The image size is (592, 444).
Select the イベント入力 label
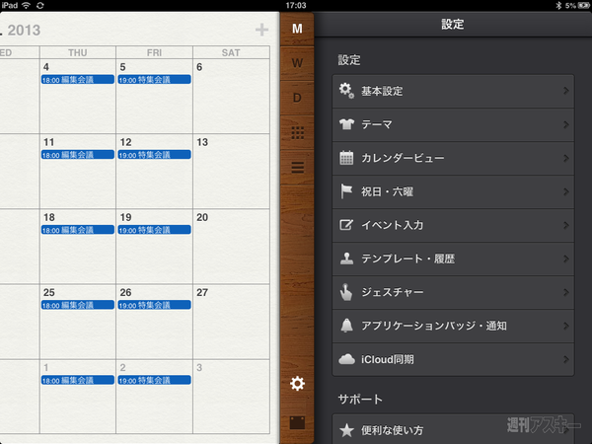pyautogui.click(x=392, y=225)
